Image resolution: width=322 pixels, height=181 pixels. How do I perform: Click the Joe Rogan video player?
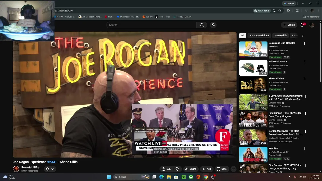[125, 95]
